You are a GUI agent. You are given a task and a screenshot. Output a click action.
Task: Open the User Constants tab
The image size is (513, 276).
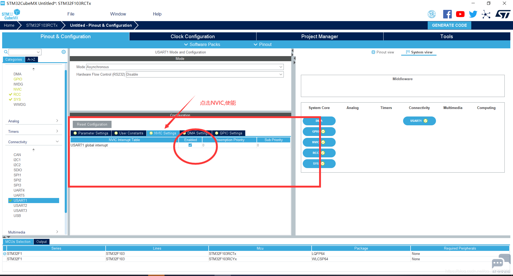(x=129, y=133)
